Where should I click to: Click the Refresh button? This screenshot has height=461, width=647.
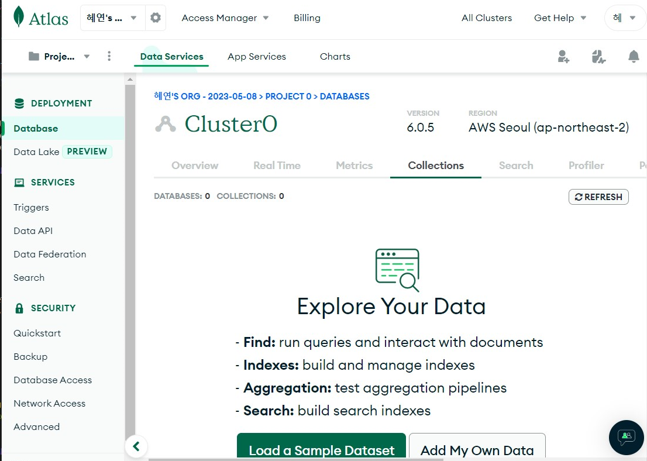tap(598, 197)
